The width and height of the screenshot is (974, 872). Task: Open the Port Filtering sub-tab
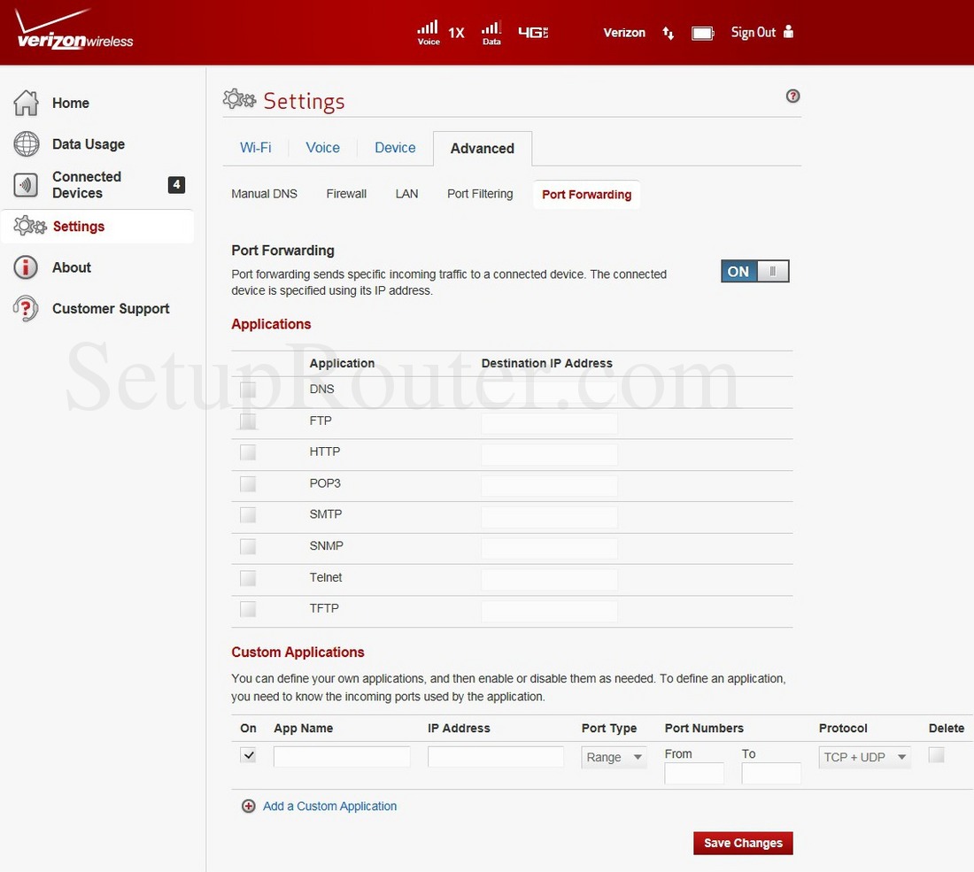(x=480, y=194)
